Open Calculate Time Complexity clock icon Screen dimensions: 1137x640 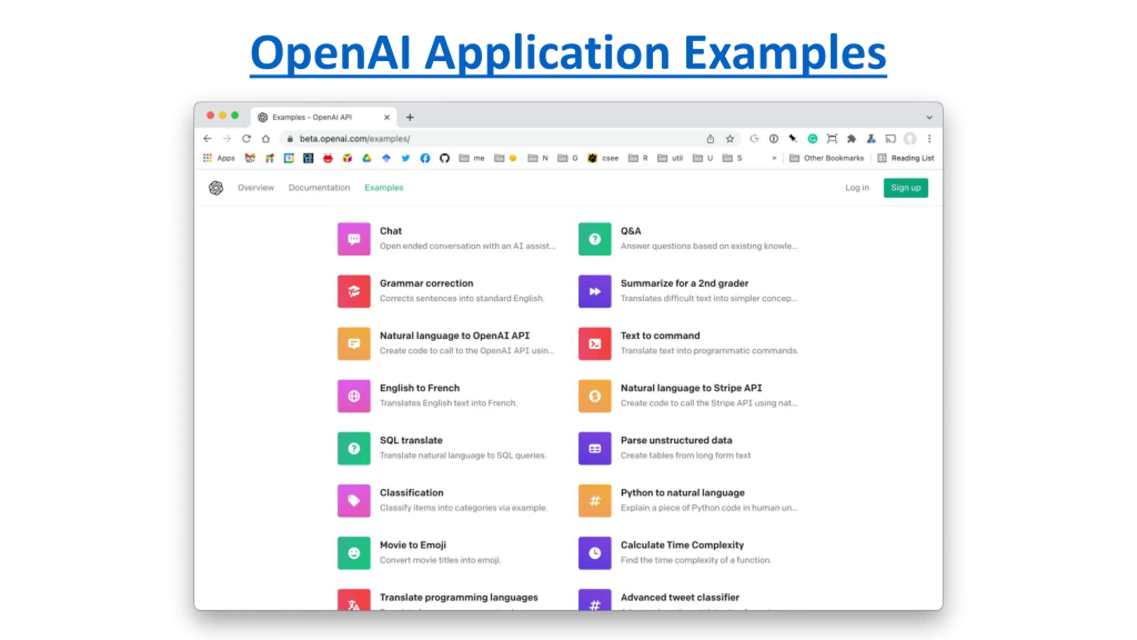point(594,553)
